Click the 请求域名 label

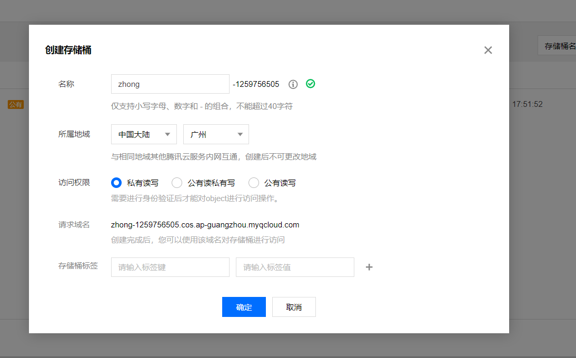pyautogui.click(x=74, y=225)
